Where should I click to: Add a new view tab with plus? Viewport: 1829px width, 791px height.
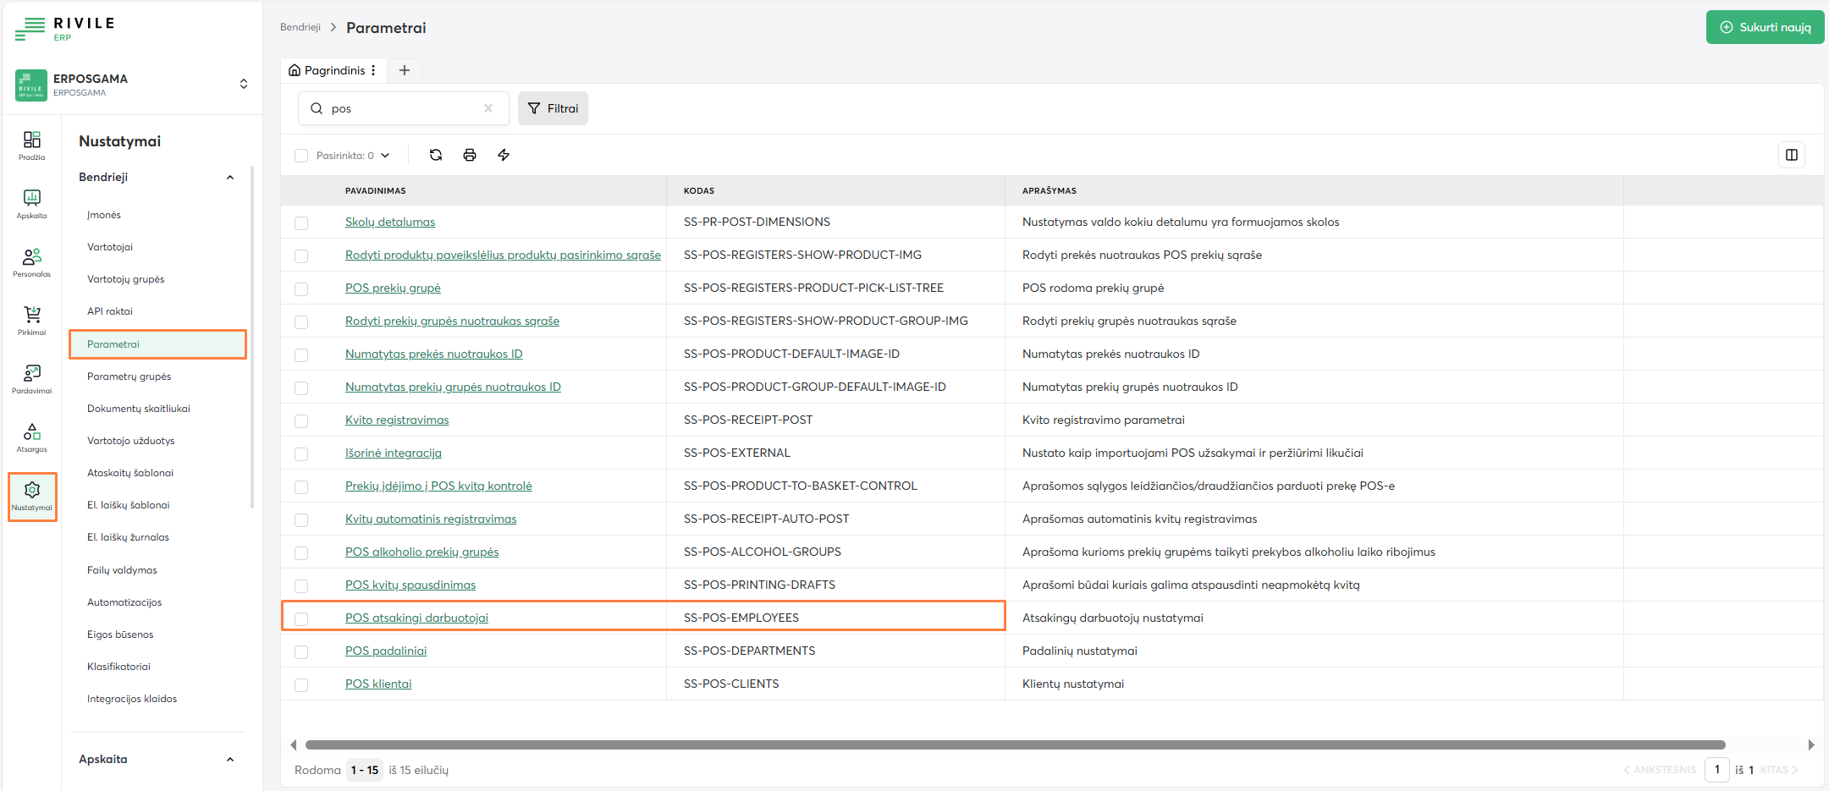pyautogui.click(x=405, y=70)
